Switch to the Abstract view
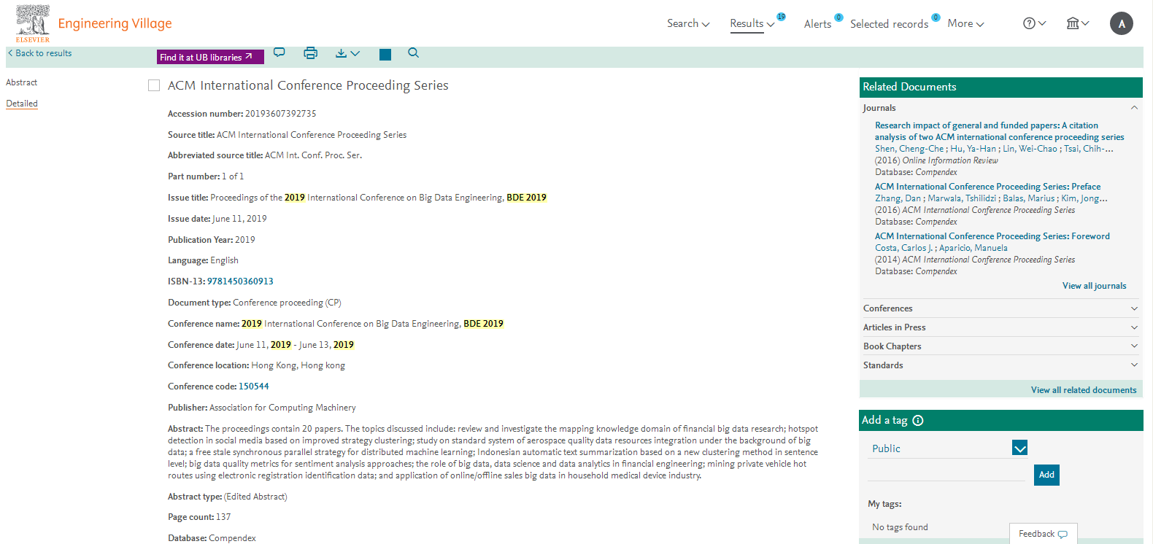 (21, 82)
